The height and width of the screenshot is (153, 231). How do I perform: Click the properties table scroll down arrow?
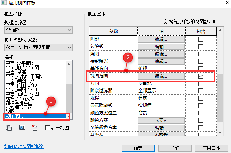click(220, 133)
